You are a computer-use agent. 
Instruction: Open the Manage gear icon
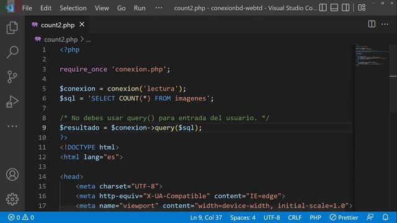click(x=12, y=199)
